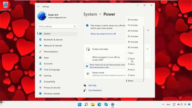This screenshot has width=192, height=108.
Task: Click the Time & language globe icon
Action: pos(40,69)
